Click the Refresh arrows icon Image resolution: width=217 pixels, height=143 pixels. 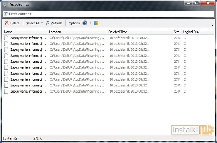point(48,23)
